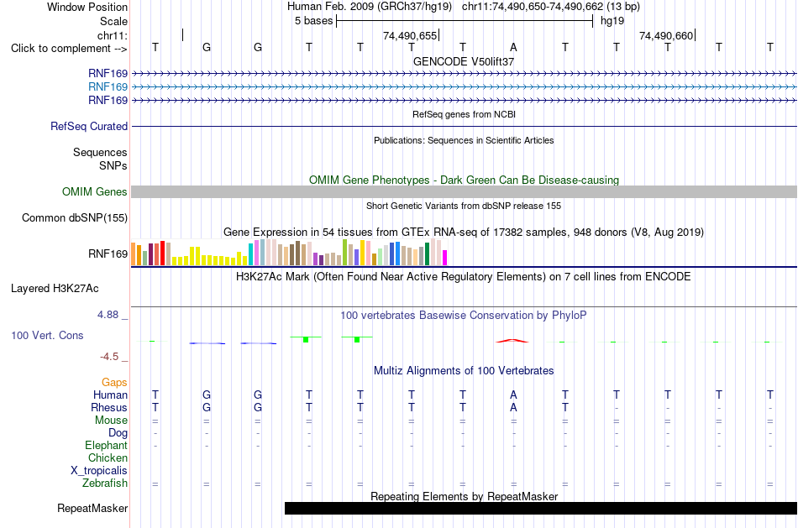Open the Layered H3K27Ac track label
Viewport: 798px width, 528px height.
tap(55, 289)
